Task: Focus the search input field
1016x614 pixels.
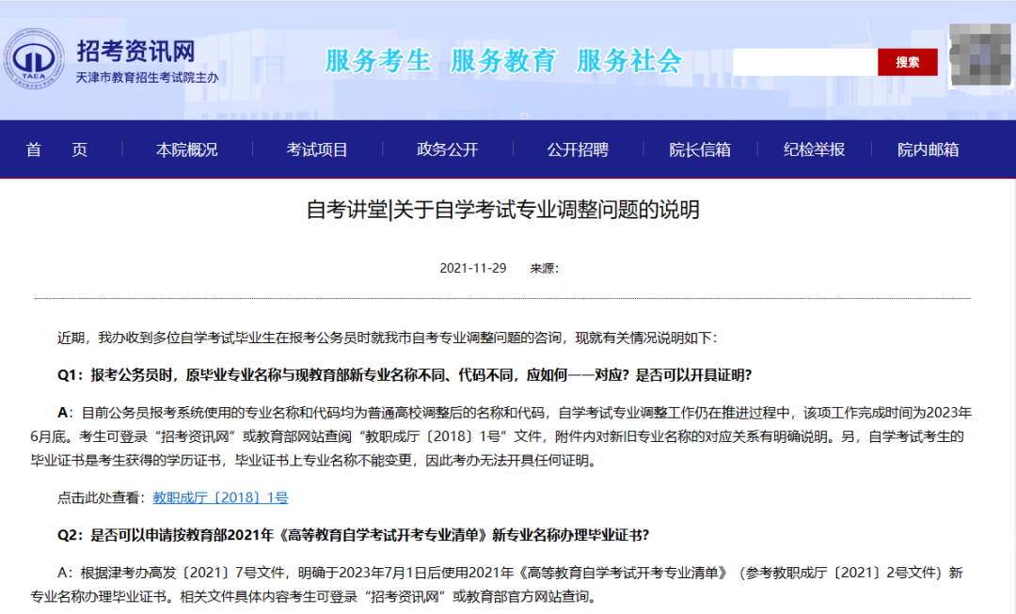Action: coord(804,62)
